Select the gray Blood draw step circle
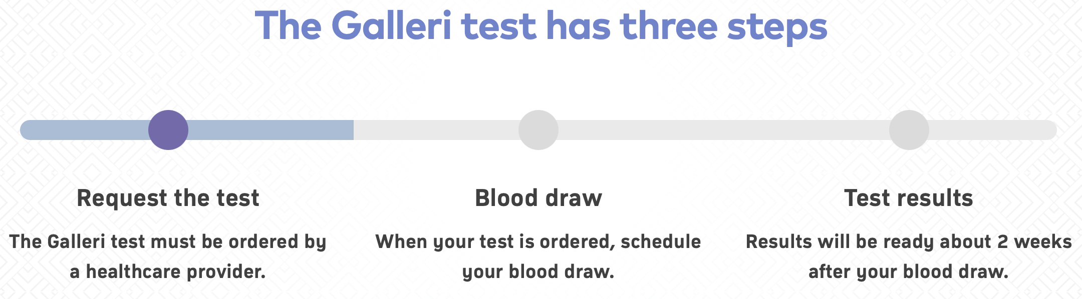 (x=538, y=130)
